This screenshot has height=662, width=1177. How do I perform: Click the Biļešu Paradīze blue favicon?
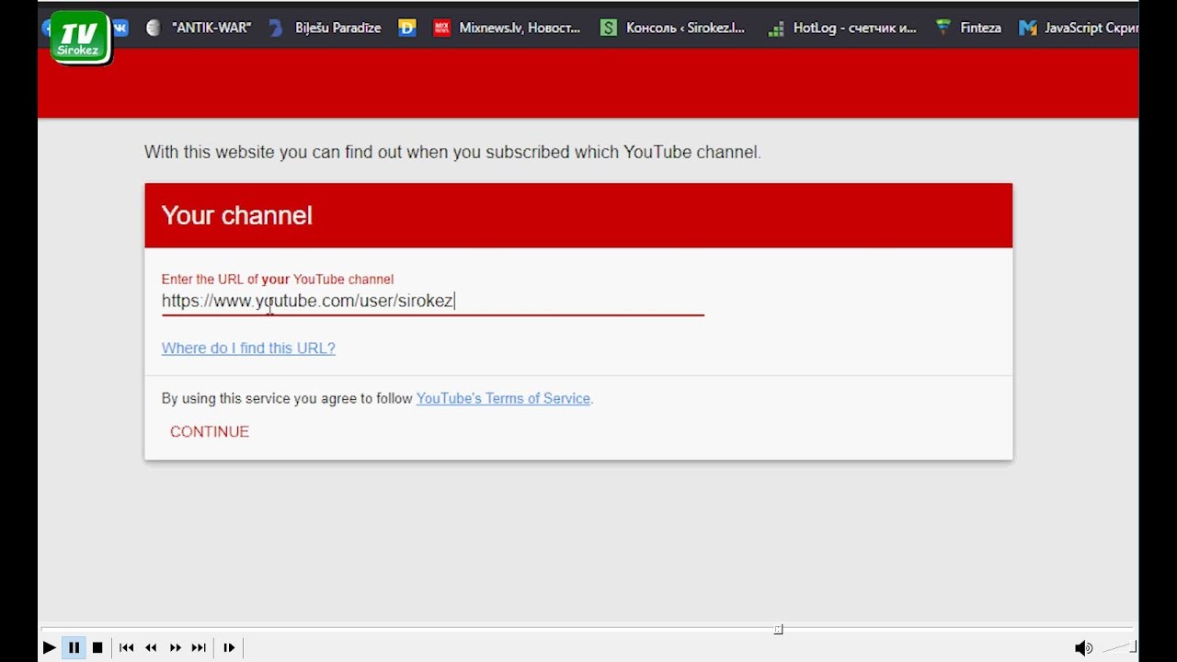coord(275,28)
